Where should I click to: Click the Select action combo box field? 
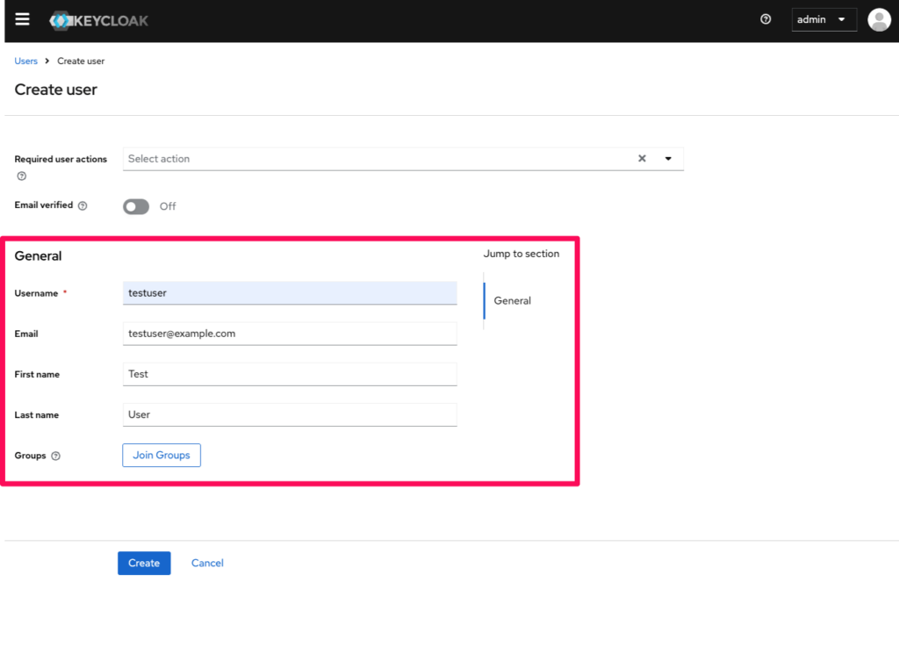pos(378,159)
